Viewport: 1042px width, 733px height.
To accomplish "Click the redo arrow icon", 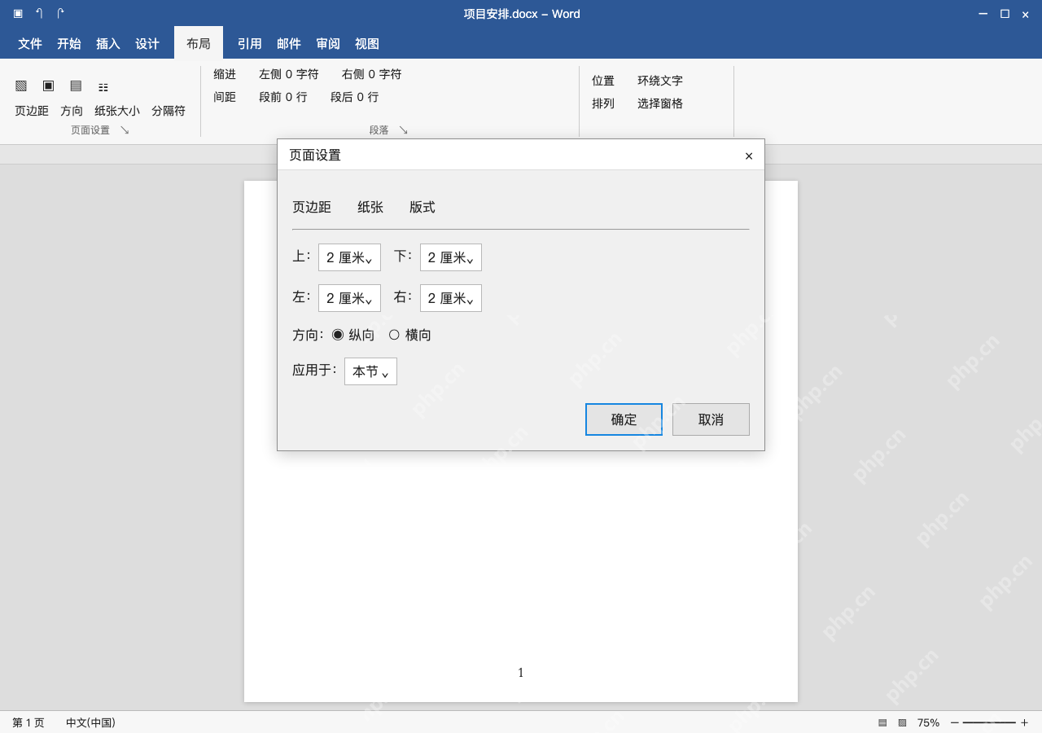I will point(60,13).
